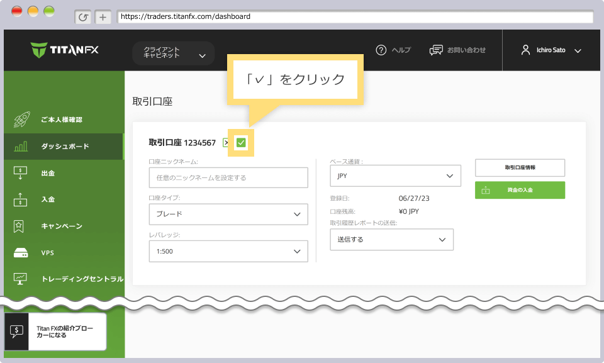Open トレーディングセントラル in sidebar

pyautogui.click(x=82, y=279)
